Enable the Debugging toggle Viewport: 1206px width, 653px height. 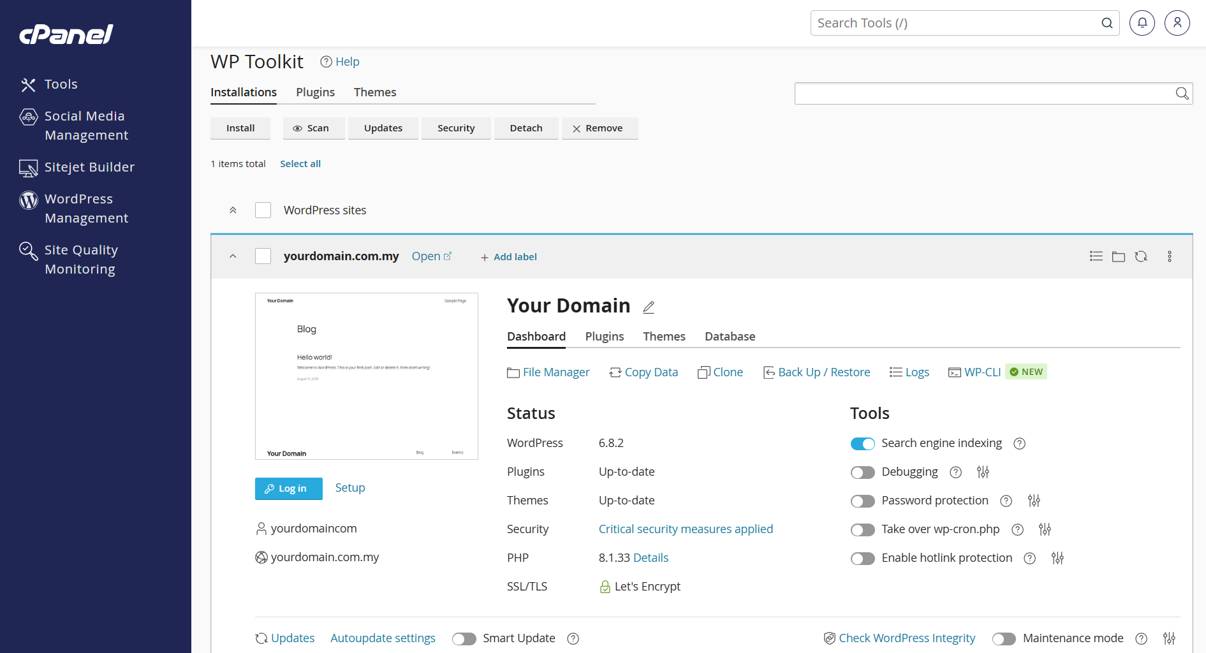pyautogui.click(x=863, y=473)
